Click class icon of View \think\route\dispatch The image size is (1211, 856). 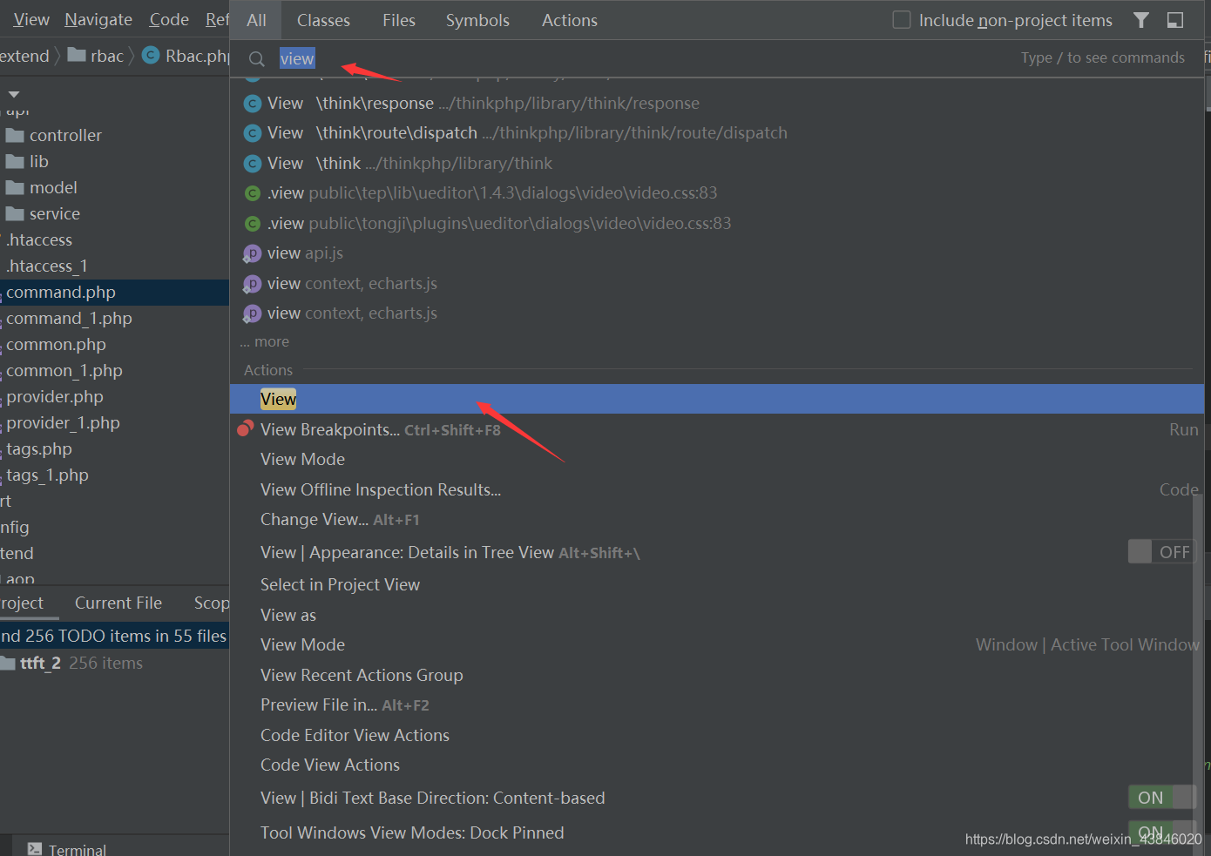253,133
